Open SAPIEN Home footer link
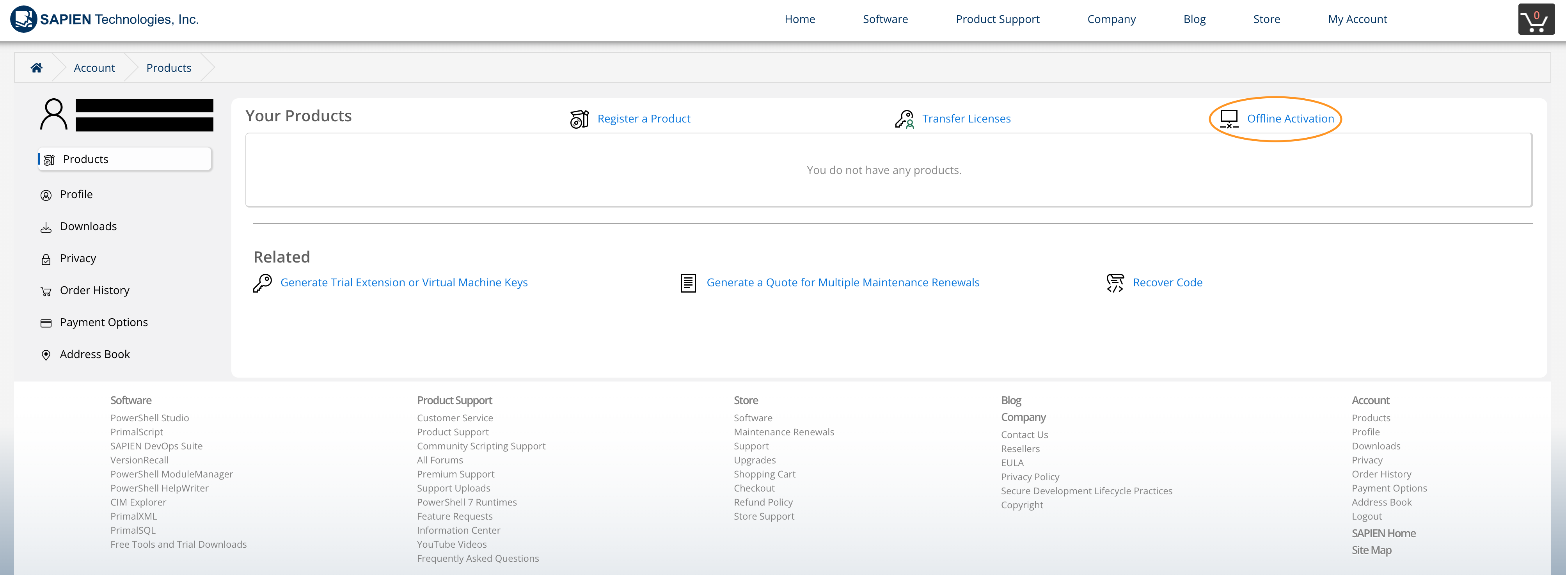 point(1384,533)
